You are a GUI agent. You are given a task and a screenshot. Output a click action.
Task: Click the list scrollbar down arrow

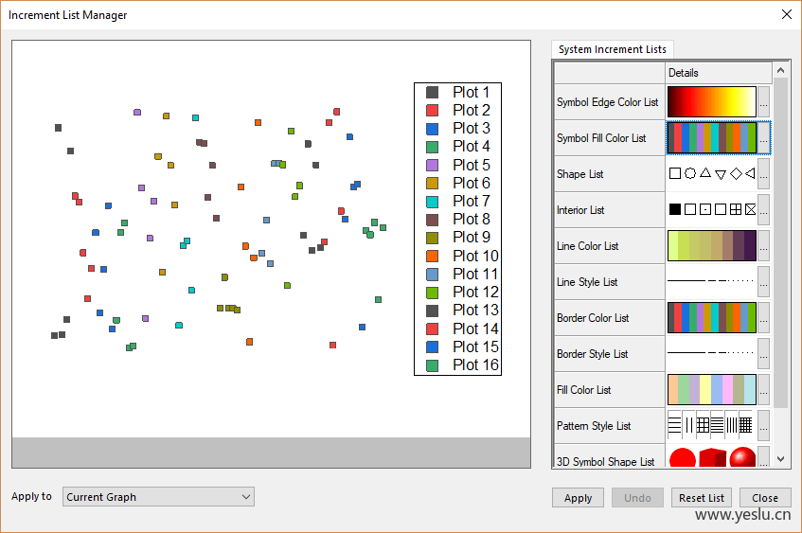780,459
